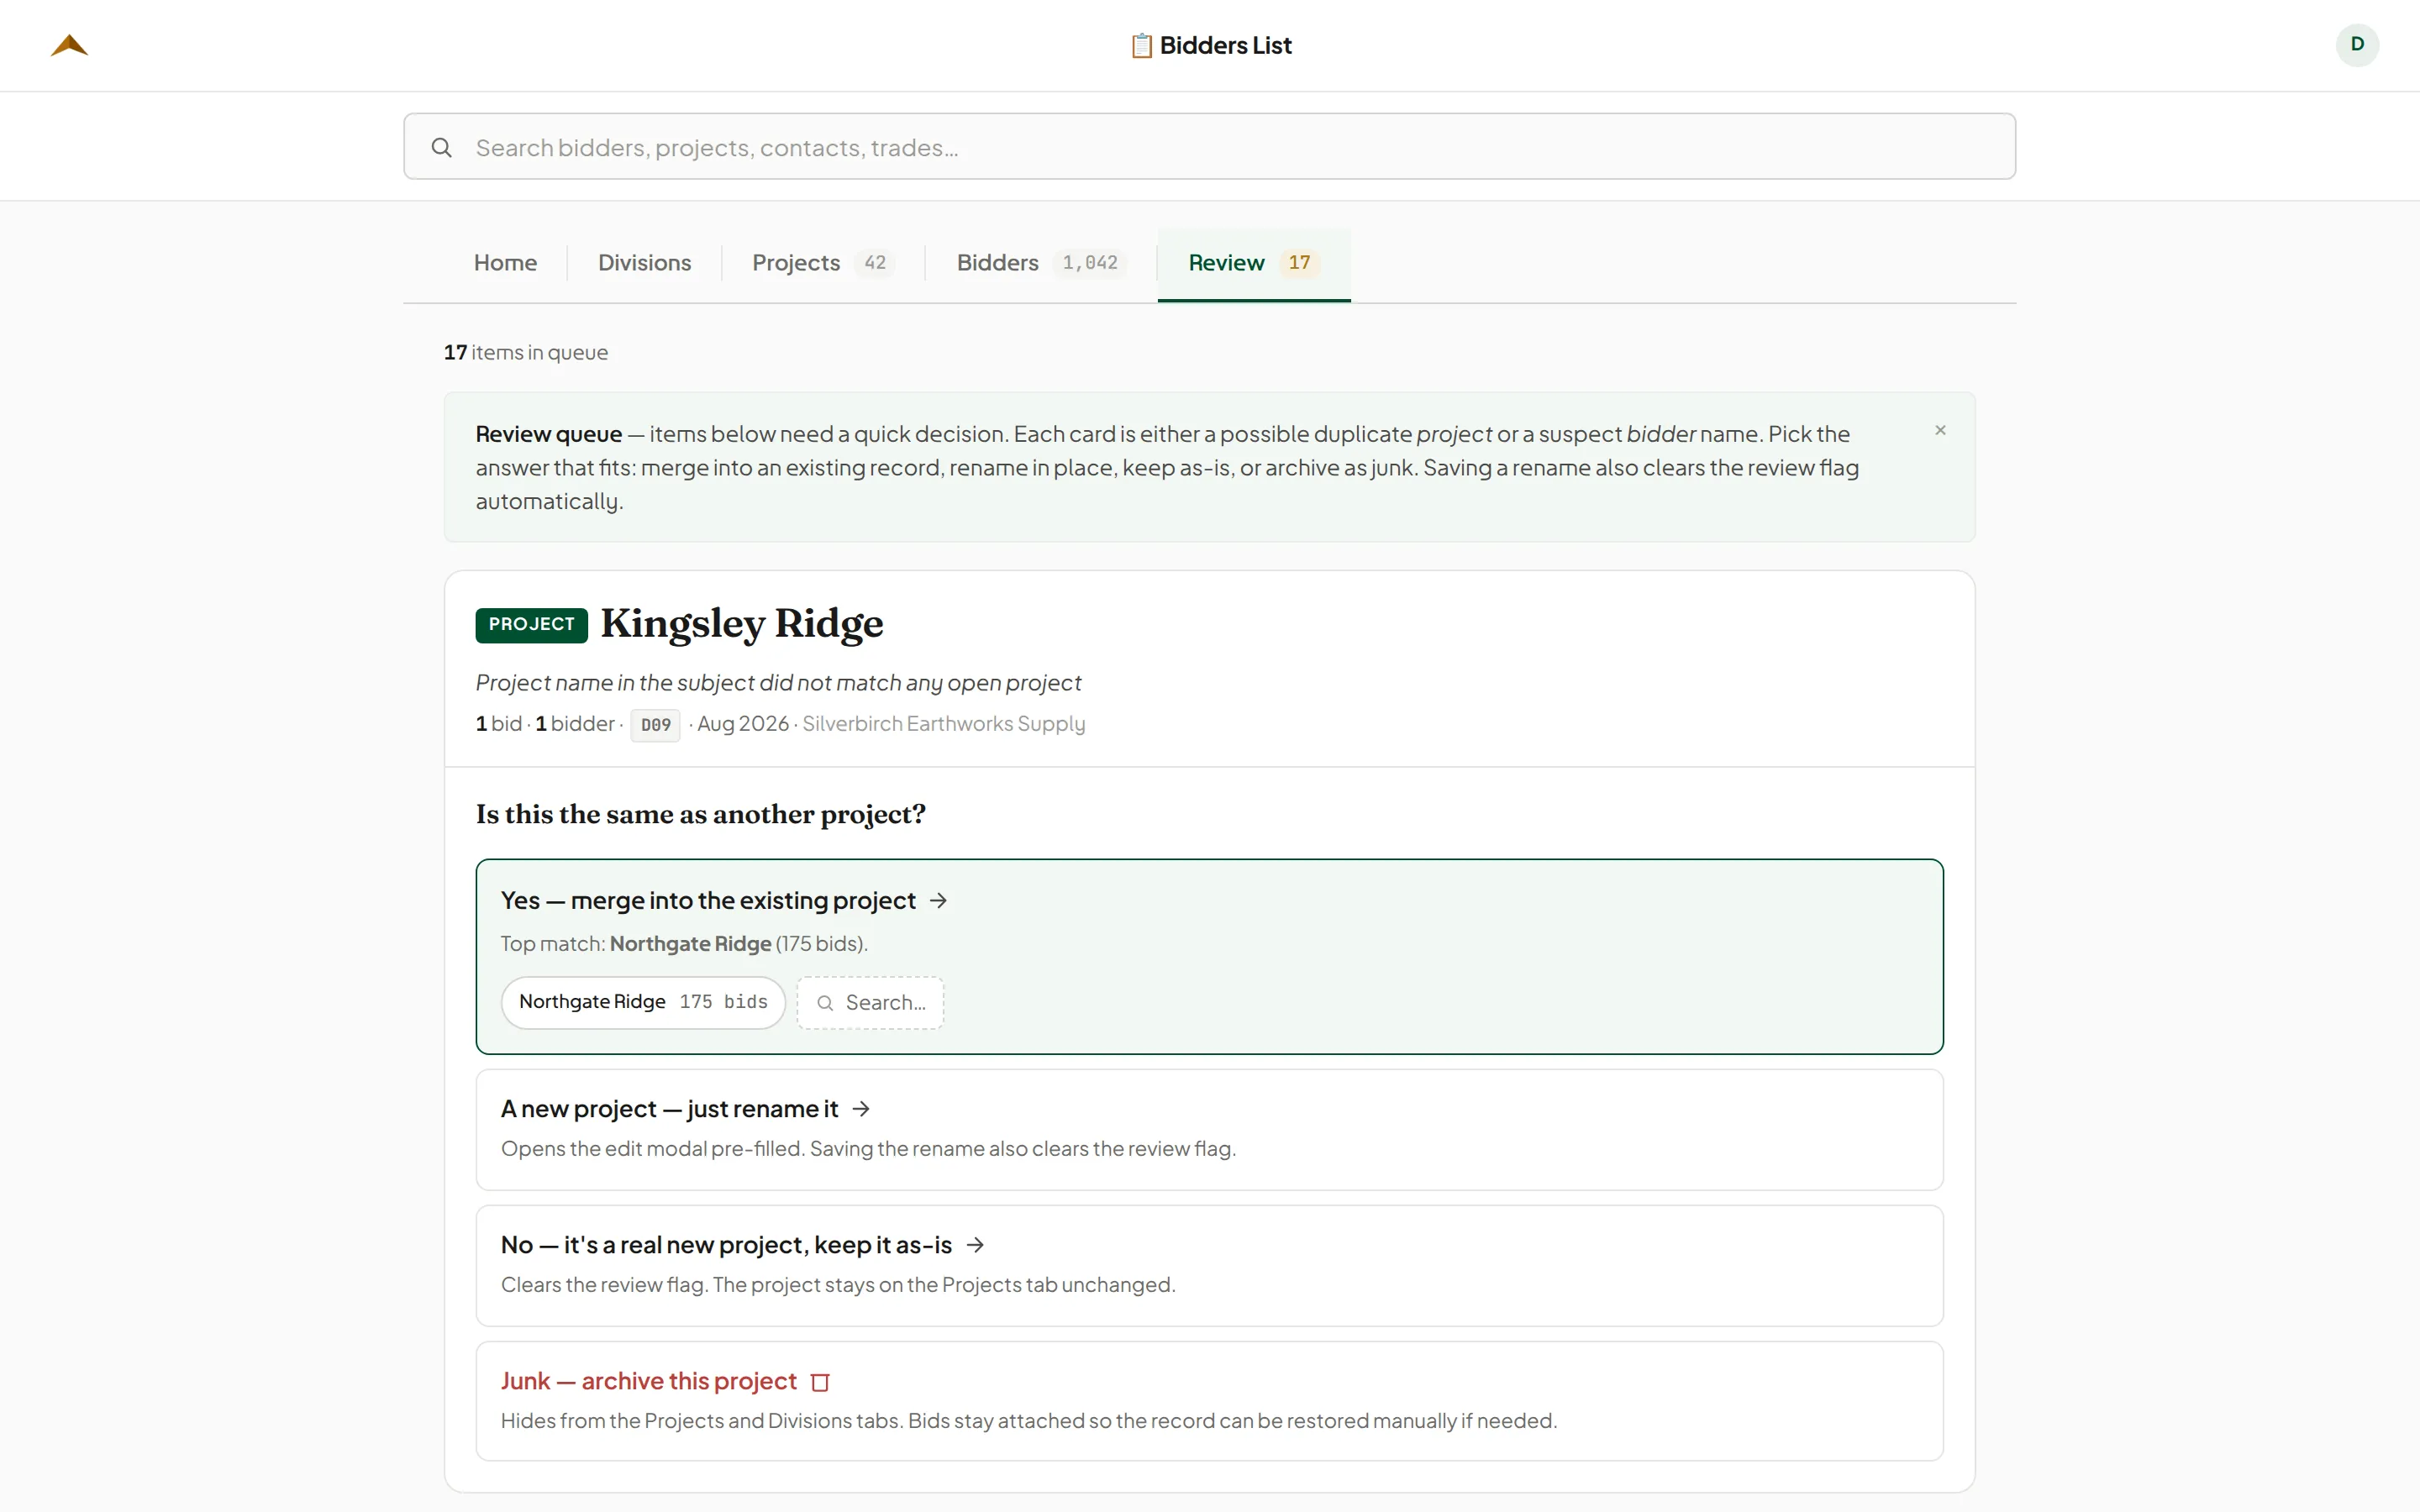Click arrow beside keep it as-is option
Viewport: 2420px width, 1512px height.
click(x=976, y=1245)
